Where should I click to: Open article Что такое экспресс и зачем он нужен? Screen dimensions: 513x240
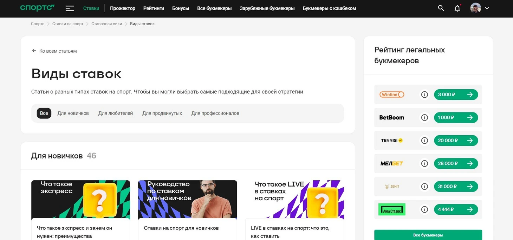74,232
